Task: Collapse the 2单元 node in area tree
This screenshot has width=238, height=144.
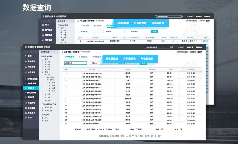Action: 47,80
